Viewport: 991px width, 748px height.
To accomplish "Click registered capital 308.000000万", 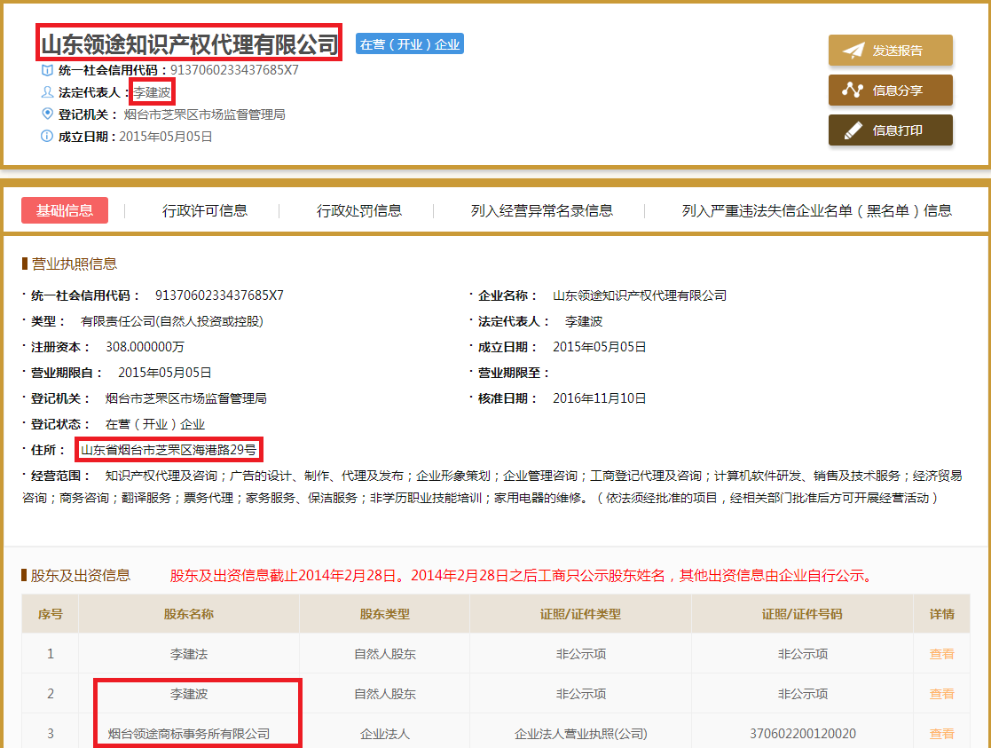I will pos(145,347).
